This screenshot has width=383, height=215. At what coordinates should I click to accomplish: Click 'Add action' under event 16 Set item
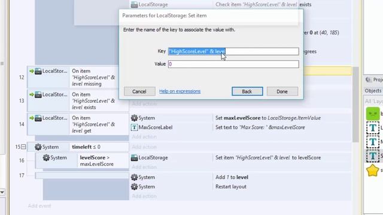click(x=144, y=167)
